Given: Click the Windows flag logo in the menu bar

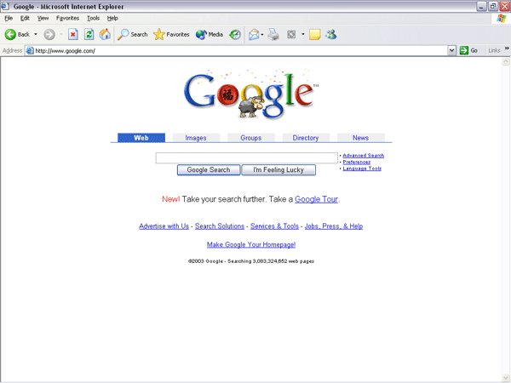Looking at the screenshot, I should [x=502, y=19].
